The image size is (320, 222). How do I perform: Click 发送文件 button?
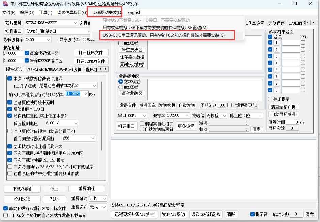point(128,105)
